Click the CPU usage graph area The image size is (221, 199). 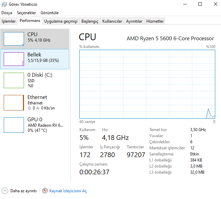(x=147, y=84)
